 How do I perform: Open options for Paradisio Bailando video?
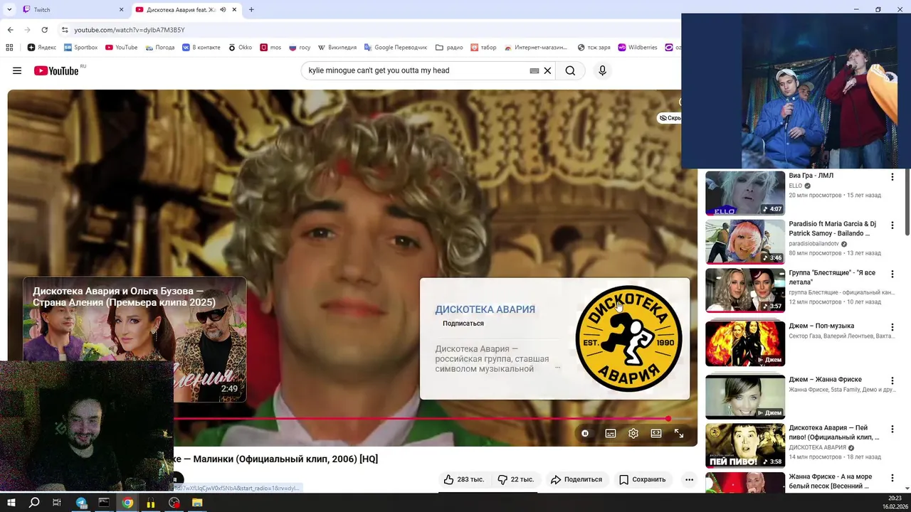click(892, 225)
